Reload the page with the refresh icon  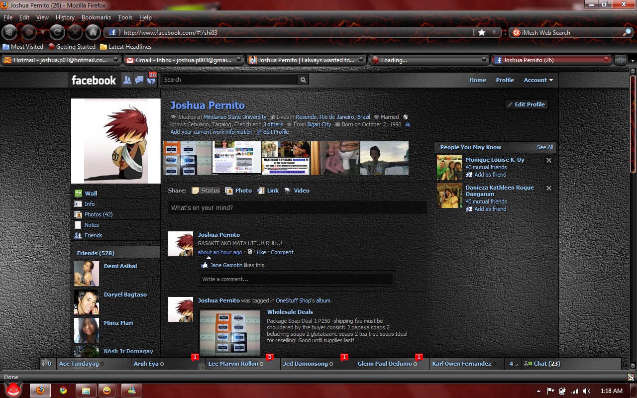[x=58, y=32]
